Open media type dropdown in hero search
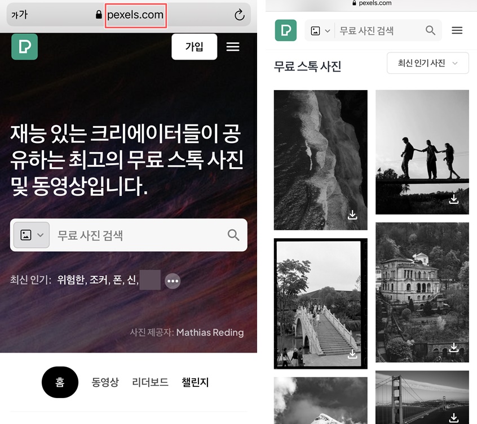This screenshot has height=424, width=477. point(32,235)
